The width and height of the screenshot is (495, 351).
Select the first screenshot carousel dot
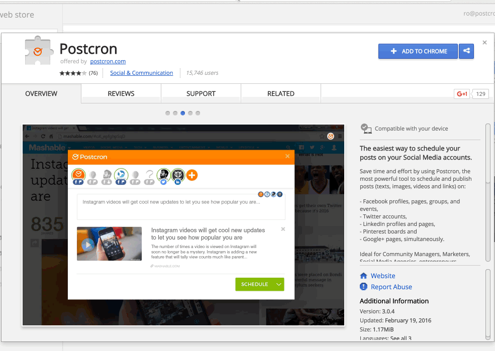(x=168, y=113)
